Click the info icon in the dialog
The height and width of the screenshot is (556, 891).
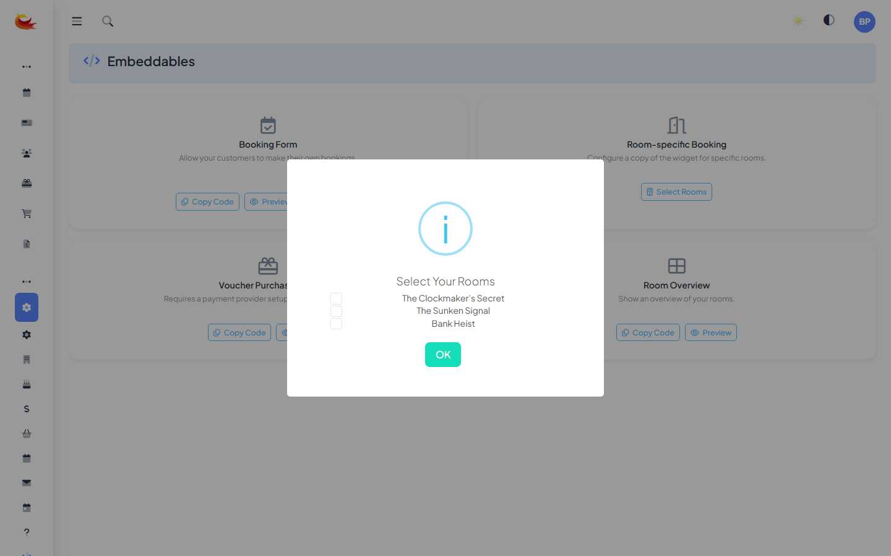445,229
